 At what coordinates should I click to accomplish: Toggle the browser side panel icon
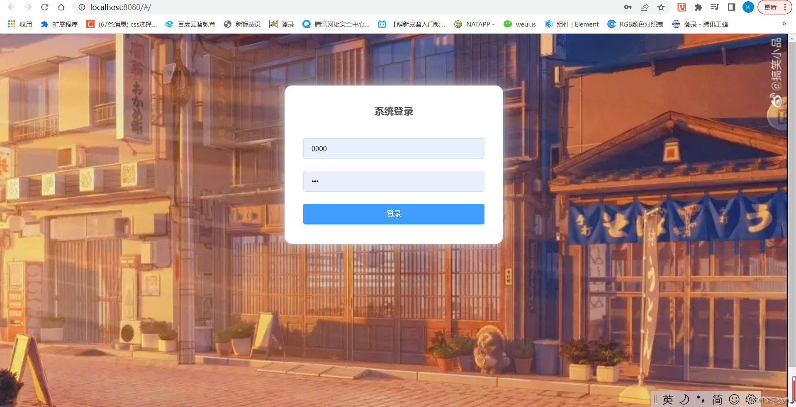click(731, 7)
